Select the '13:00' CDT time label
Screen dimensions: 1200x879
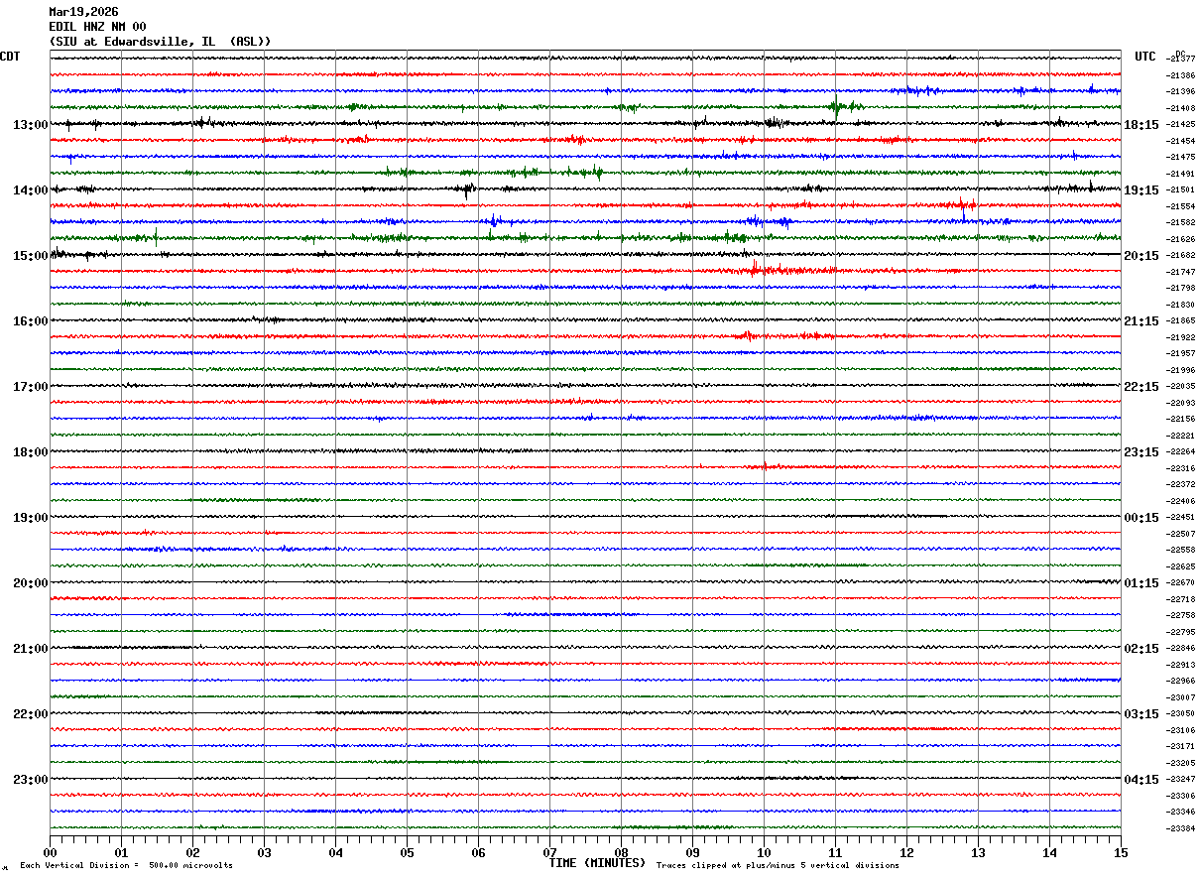tap(30, 125)
